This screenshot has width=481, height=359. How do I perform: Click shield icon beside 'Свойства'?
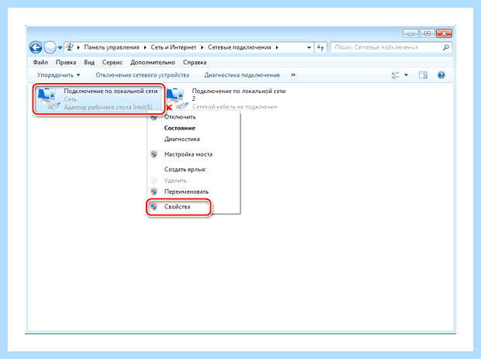pyautogui.click(x=154, y=206)
